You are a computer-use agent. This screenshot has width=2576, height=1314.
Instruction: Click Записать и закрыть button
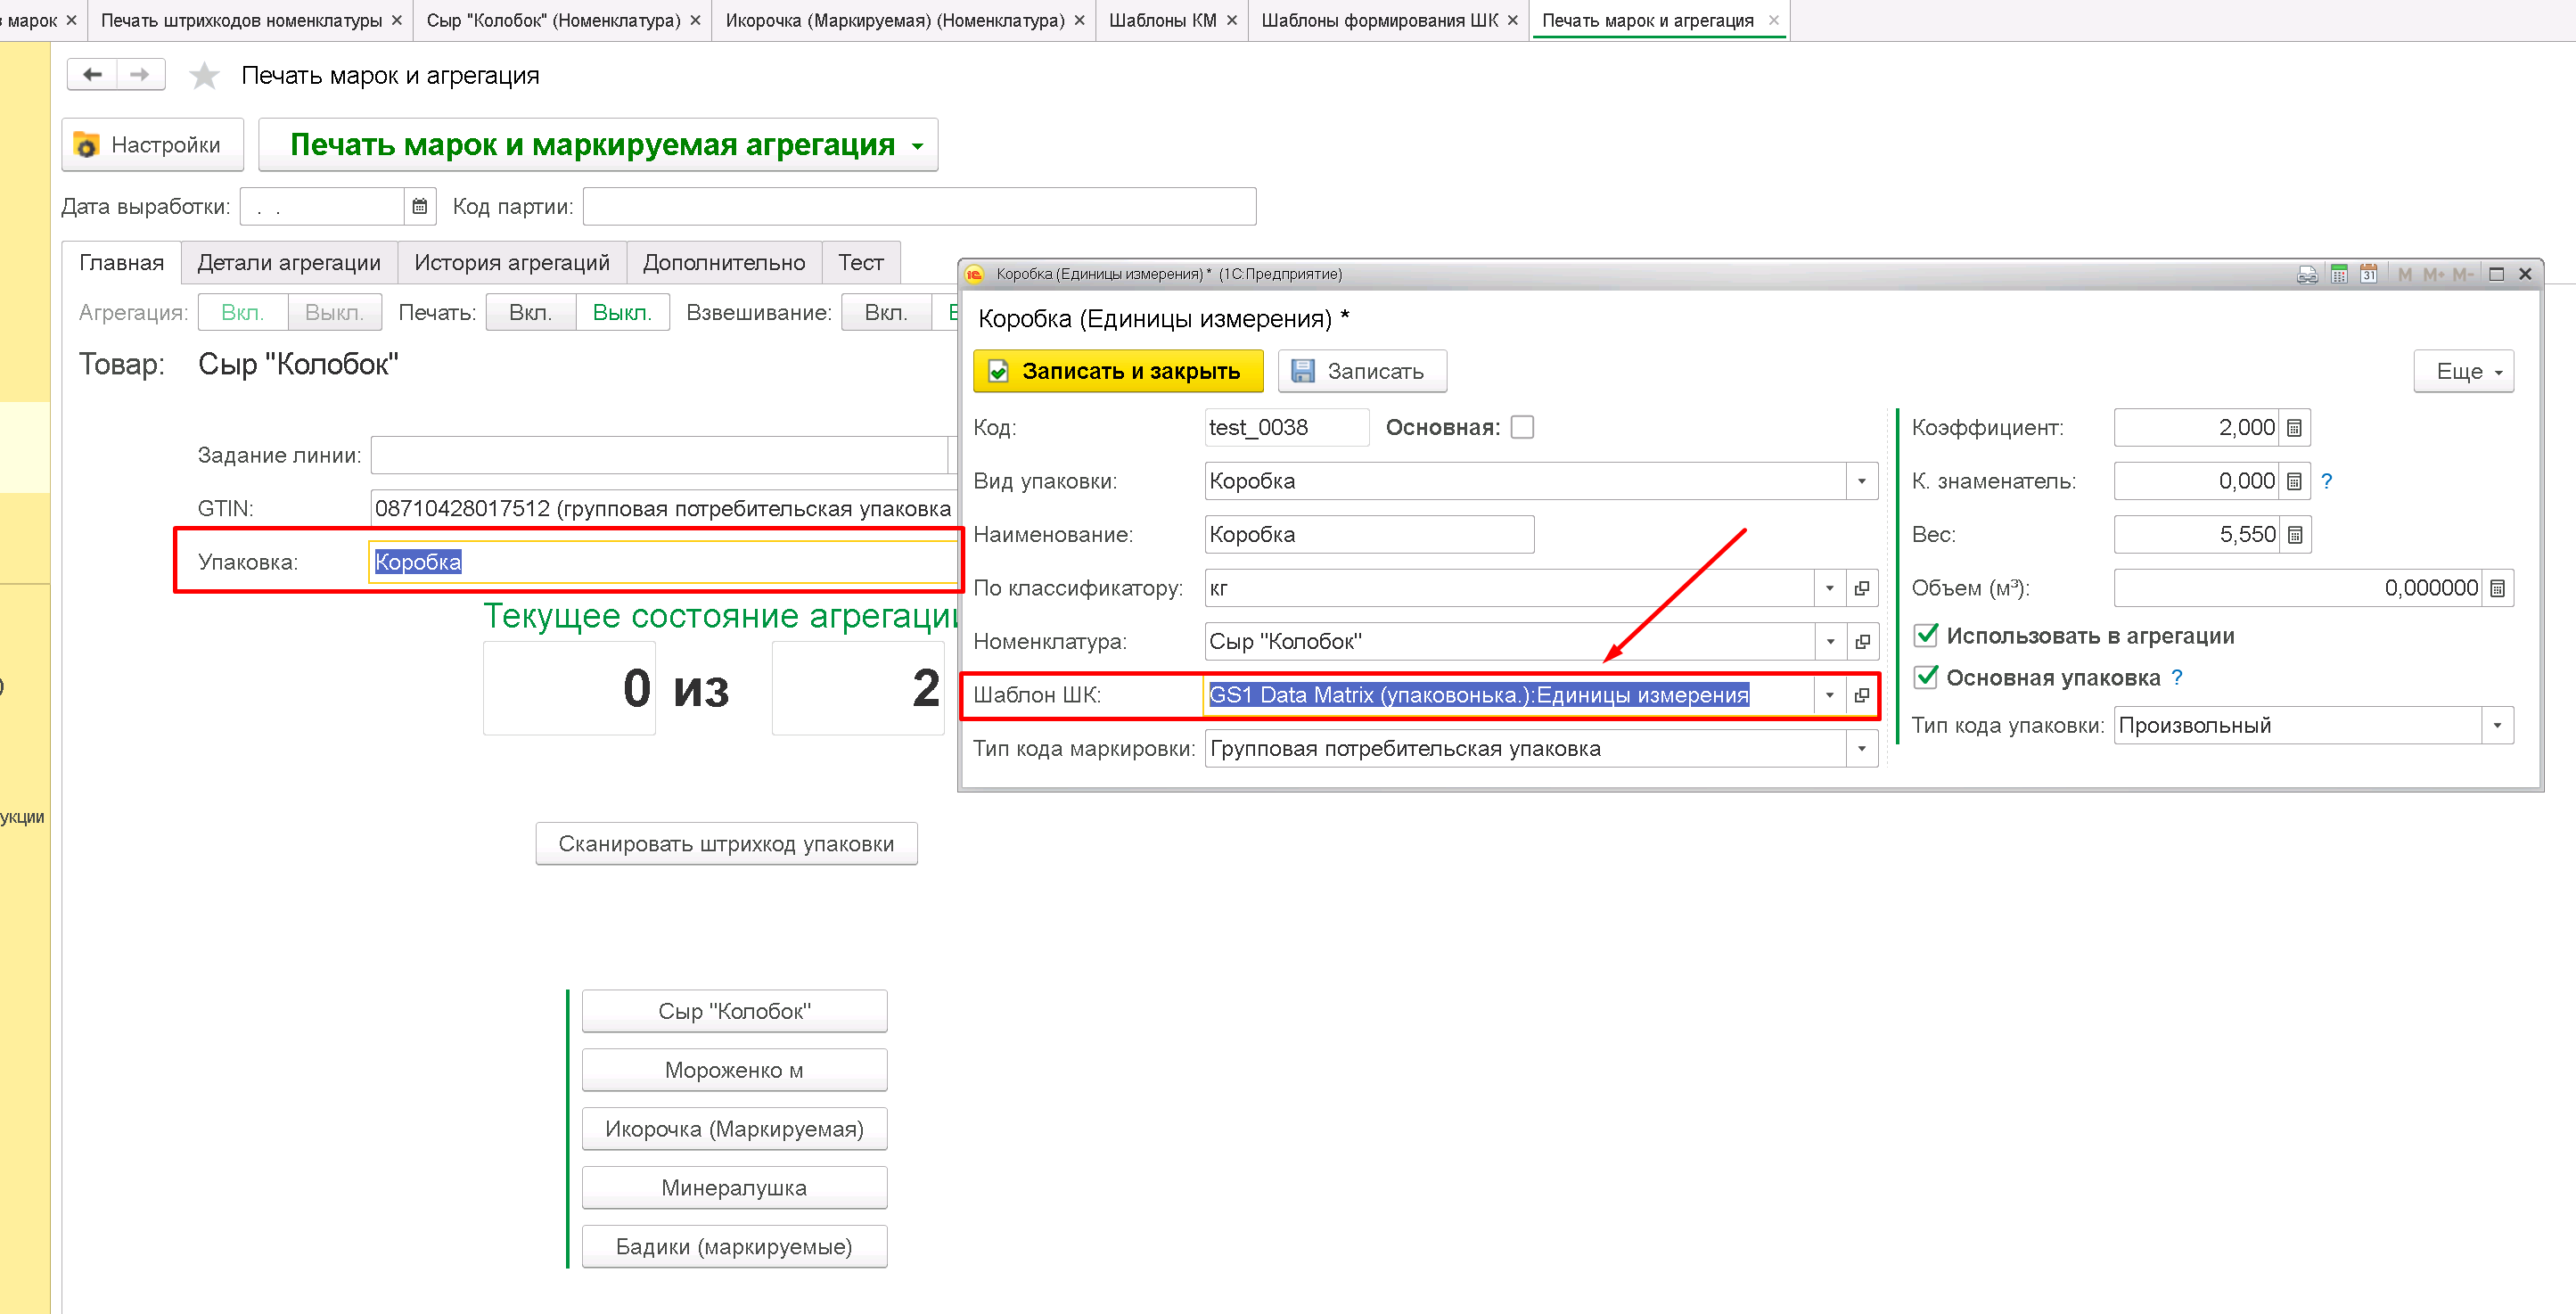(1118, 371)
